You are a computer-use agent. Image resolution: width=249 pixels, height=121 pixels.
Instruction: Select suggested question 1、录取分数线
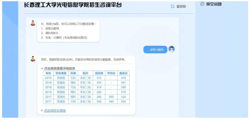coord(50,29)
